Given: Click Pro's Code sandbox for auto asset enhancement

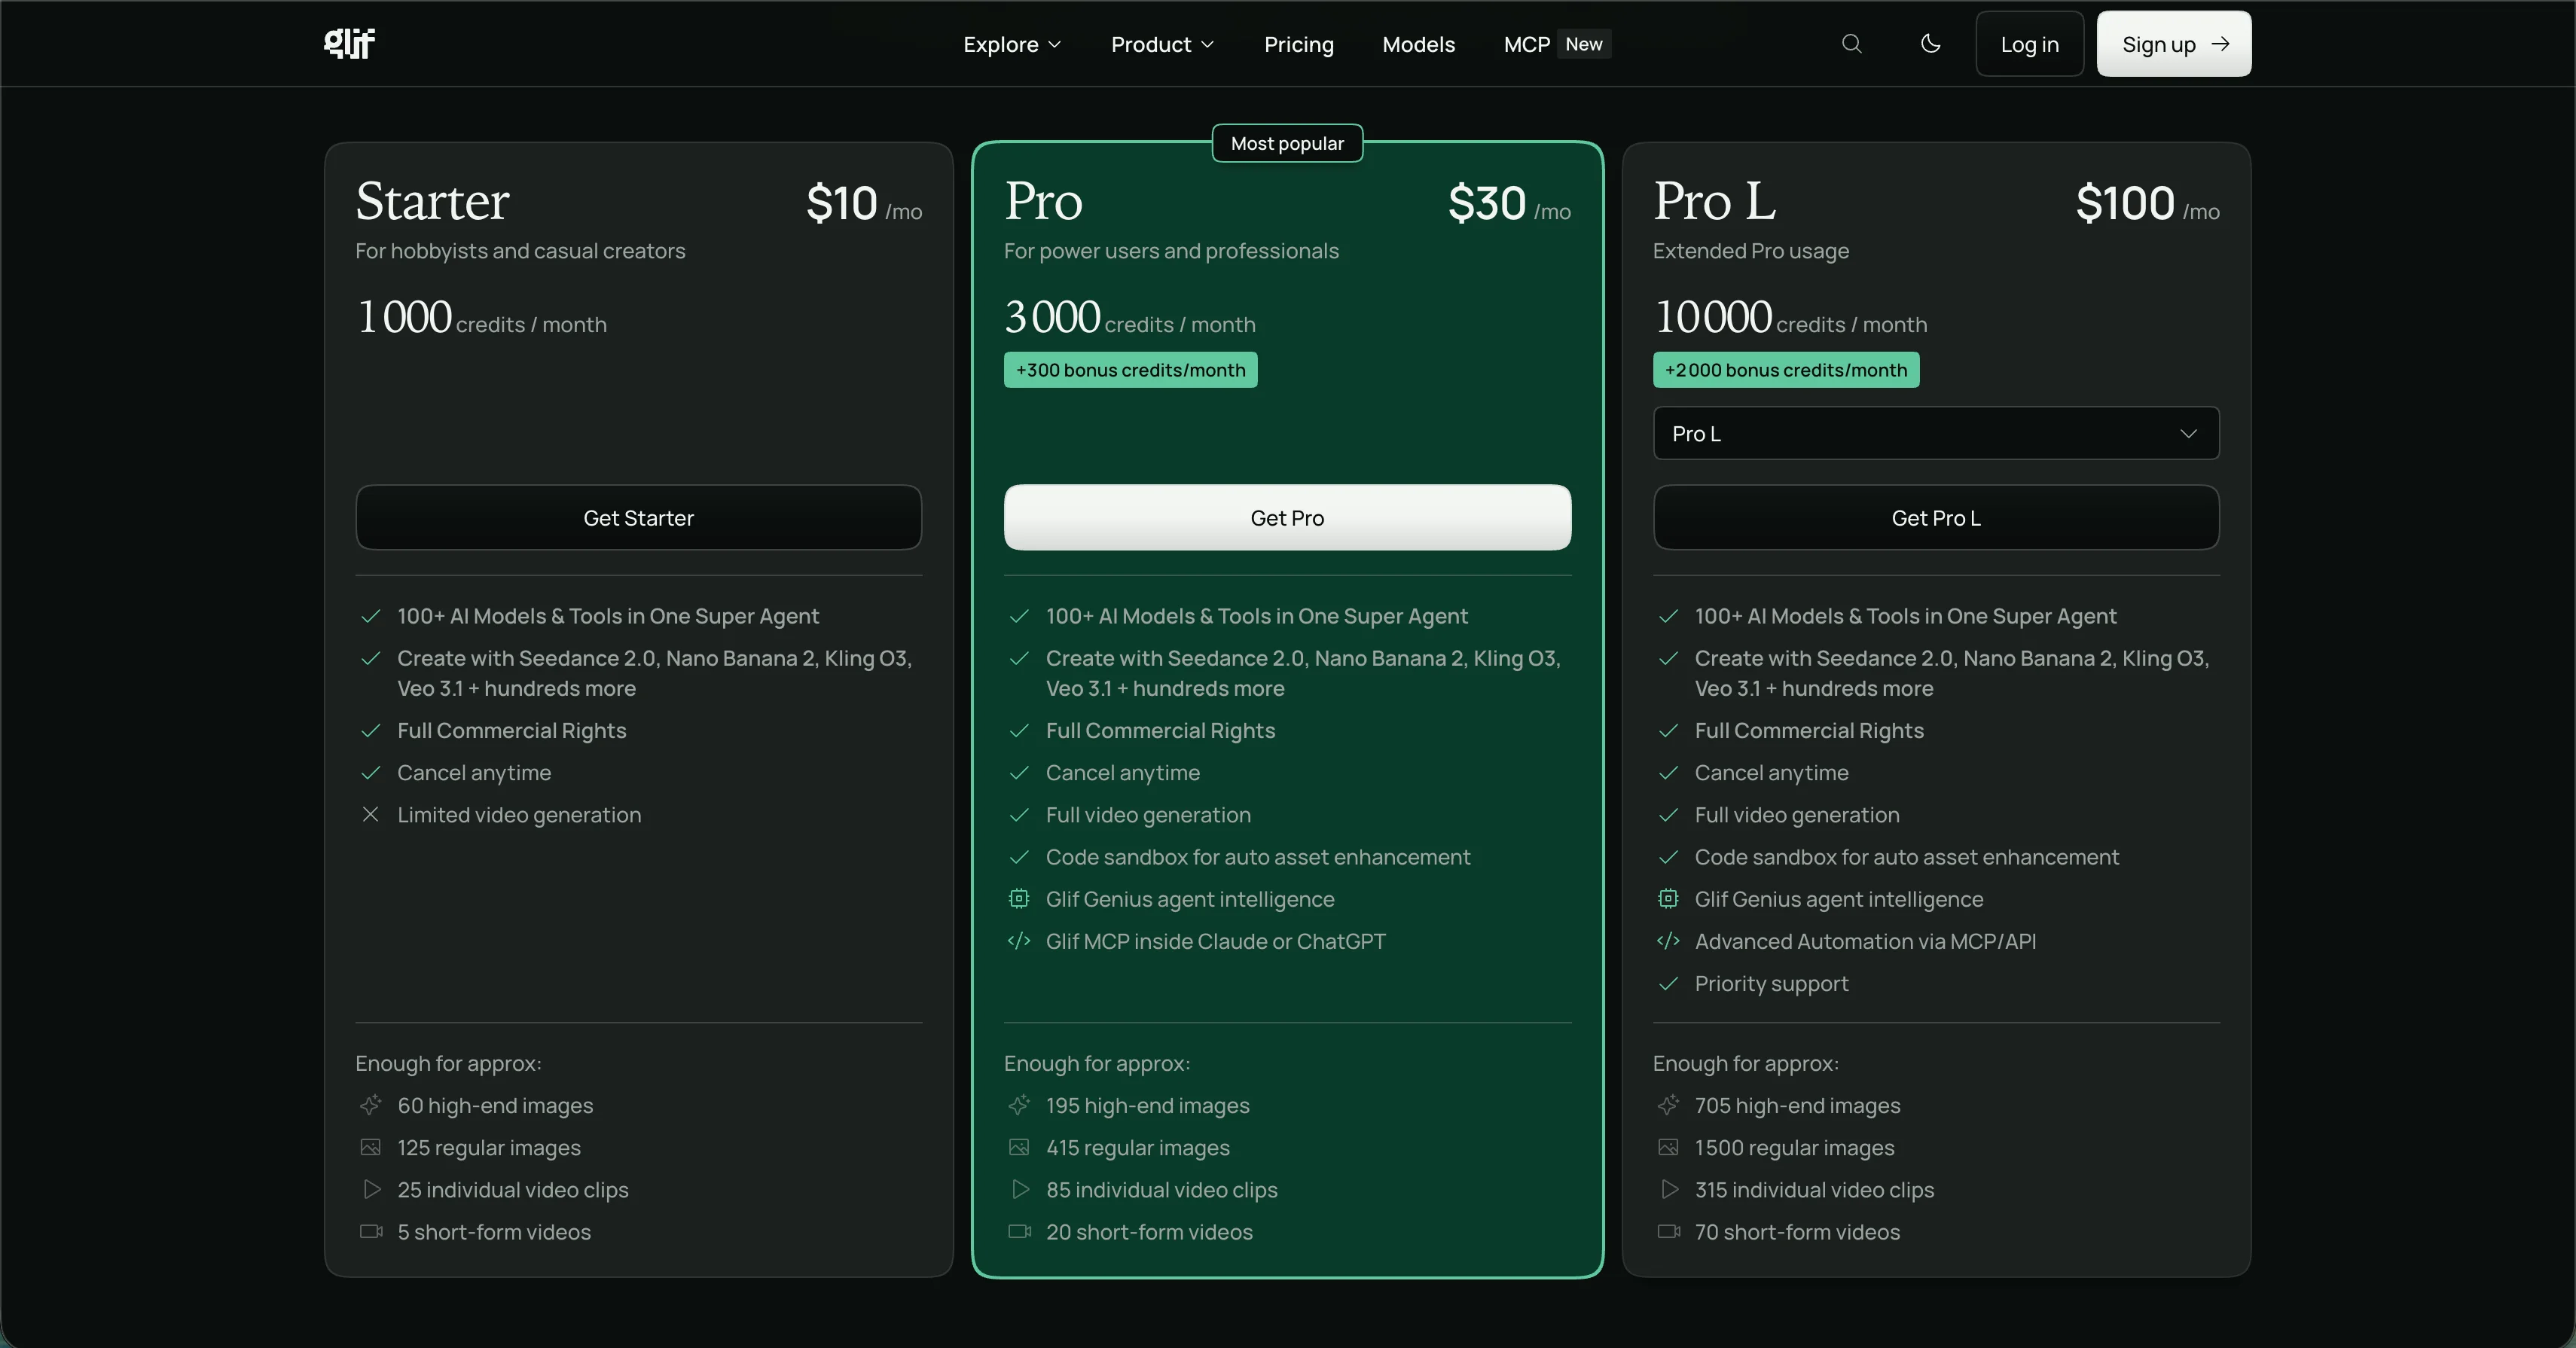Looking at the screenshot, I should [1258, 857].
